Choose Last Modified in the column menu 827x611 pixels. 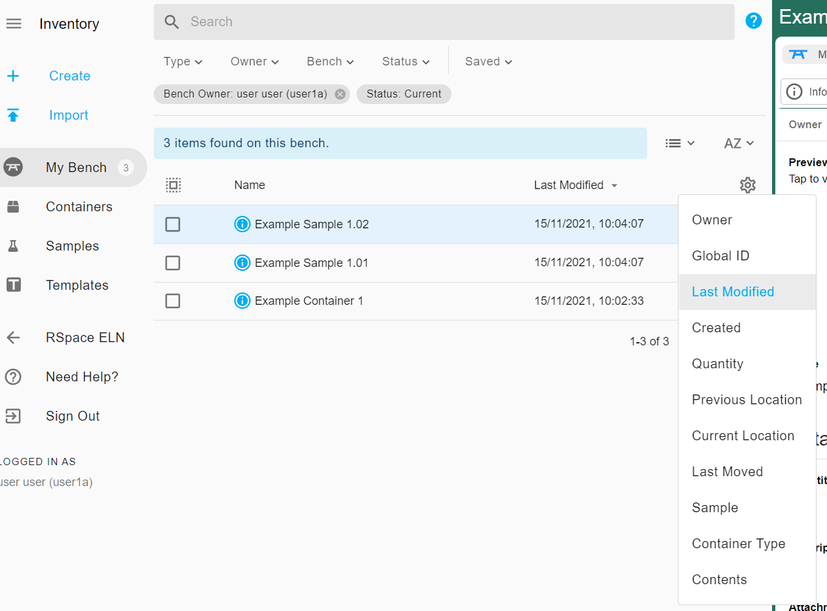tap(747, 292)
